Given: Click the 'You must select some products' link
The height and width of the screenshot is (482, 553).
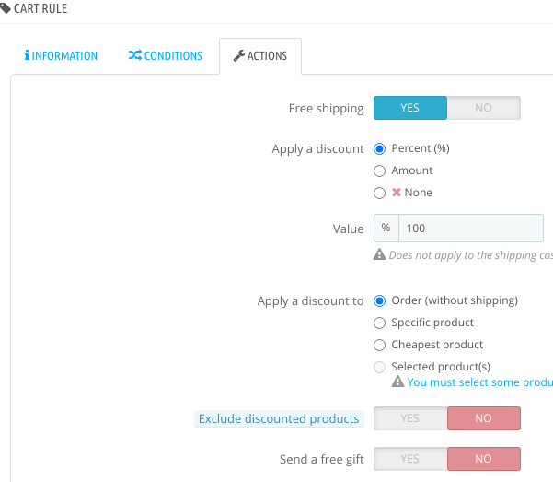Looking at the screenshot, I should tap(479, 382).
